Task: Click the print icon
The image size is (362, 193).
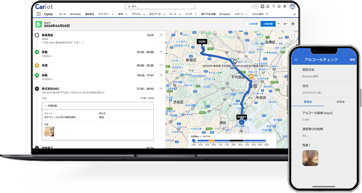Action: tap(293, 24)
